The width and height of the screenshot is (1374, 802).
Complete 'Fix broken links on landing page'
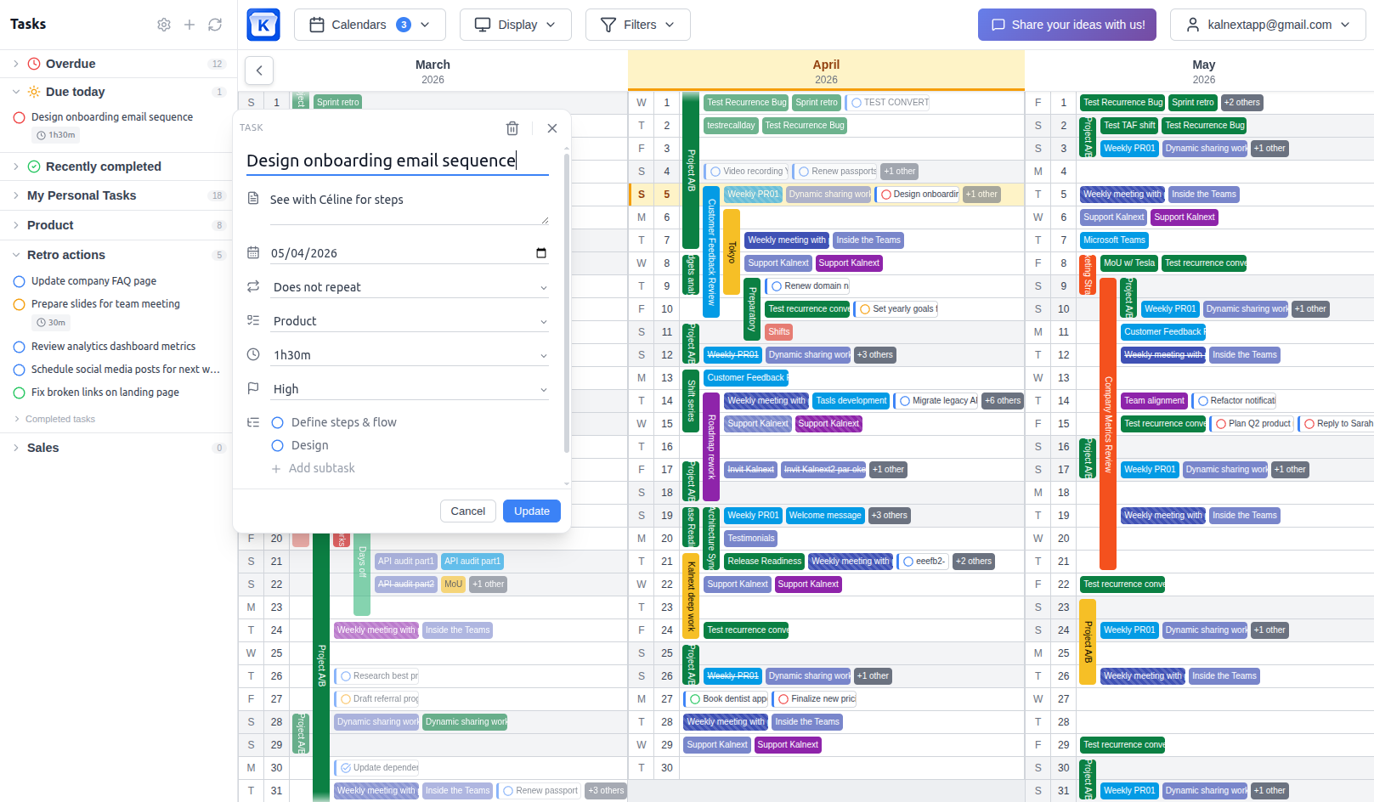[19, 393]
